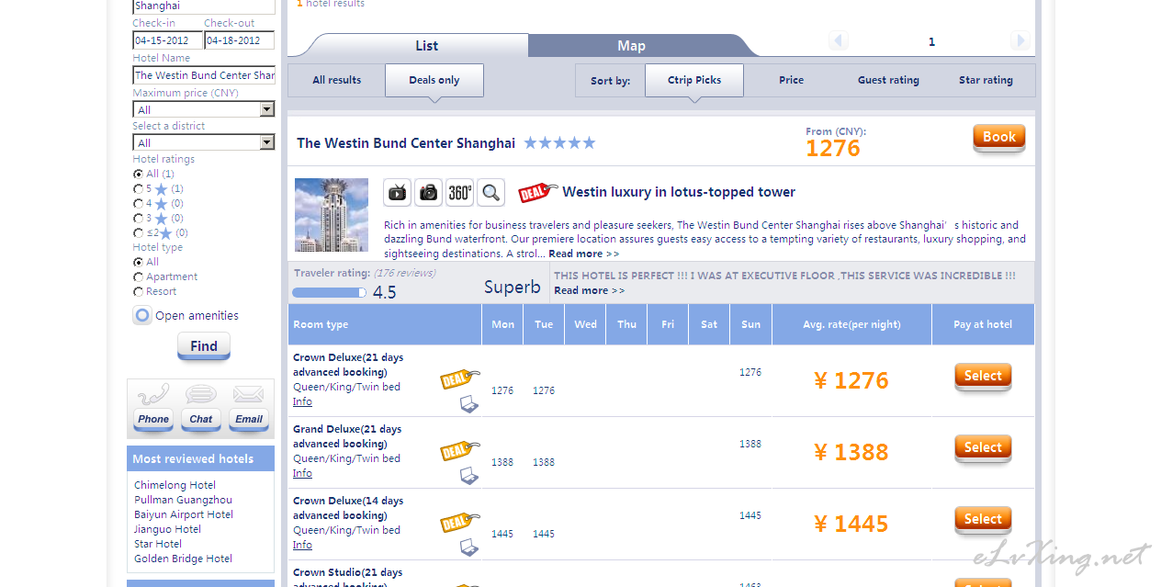Select the ¥1445 Crown Deluxe room
The image size is (1161, 587).
(x=983, y=520)
